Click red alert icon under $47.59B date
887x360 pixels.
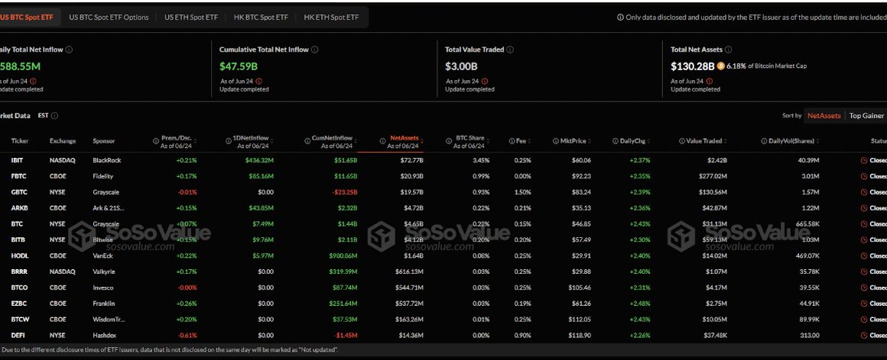[x=259, y=82]
